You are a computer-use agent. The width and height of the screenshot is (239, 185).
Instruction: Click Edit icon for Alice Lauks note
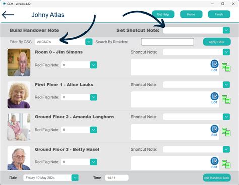(214, 98)
